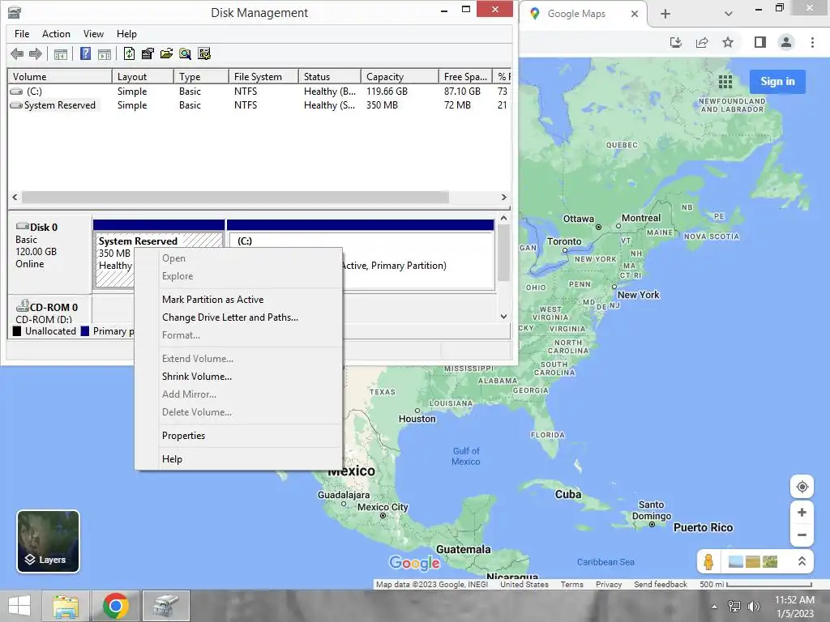Click the Refresh toolbar icon in Disk Management

pyautogui.click(x=129, y=53)
